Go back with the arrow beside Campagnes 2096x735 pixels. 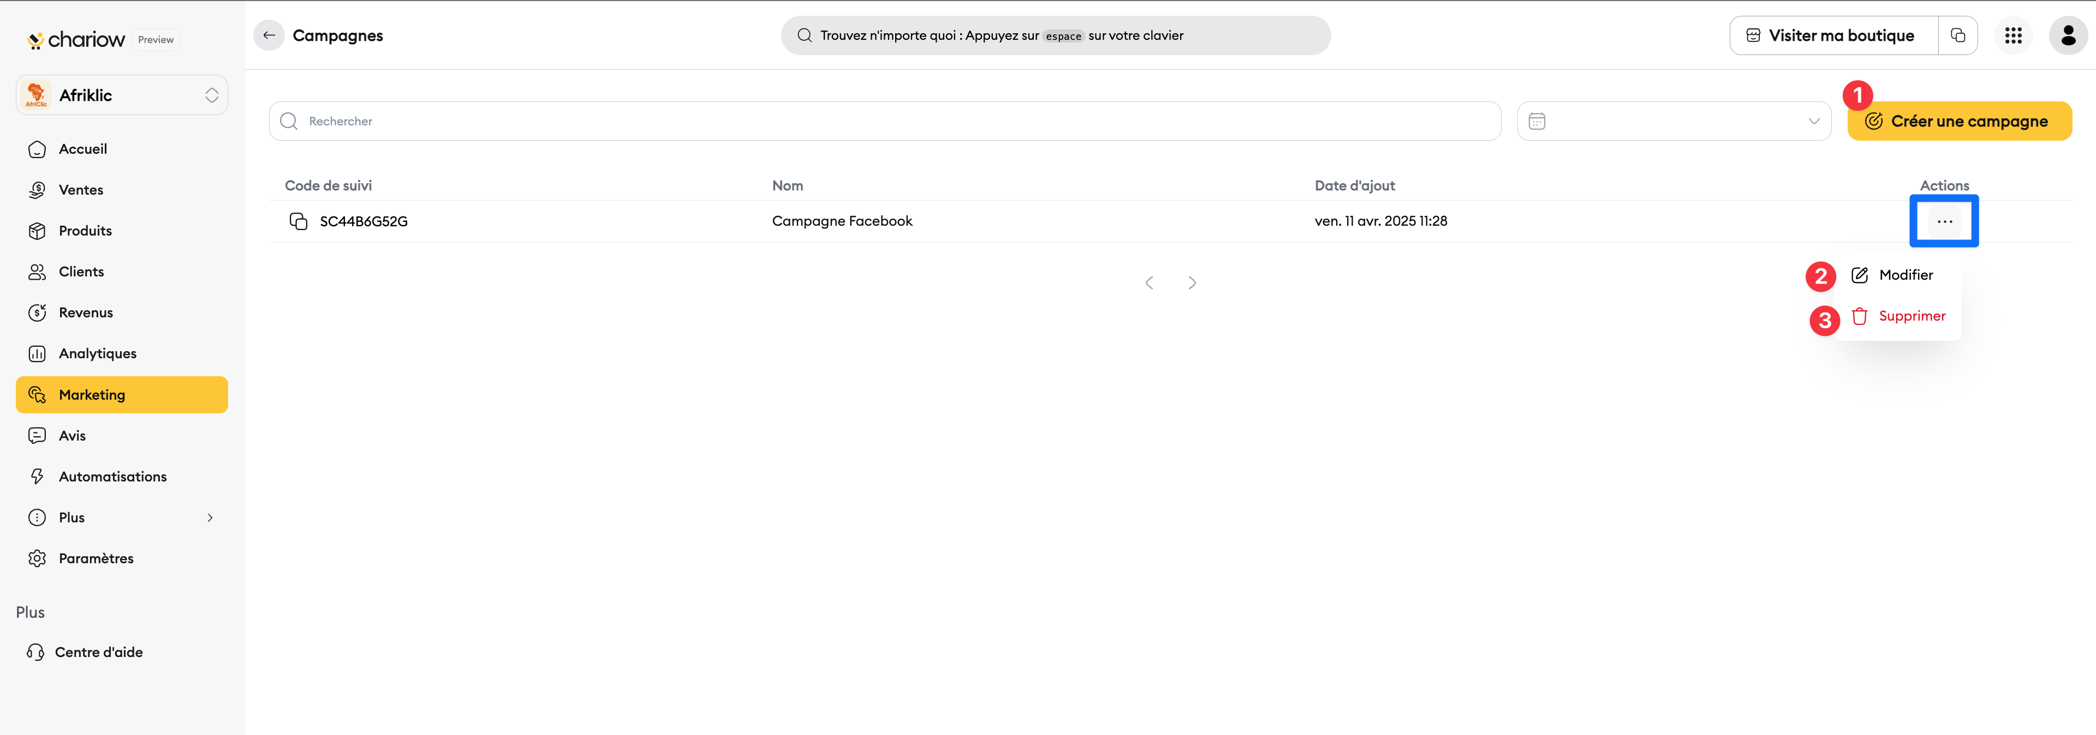[269, 36]
